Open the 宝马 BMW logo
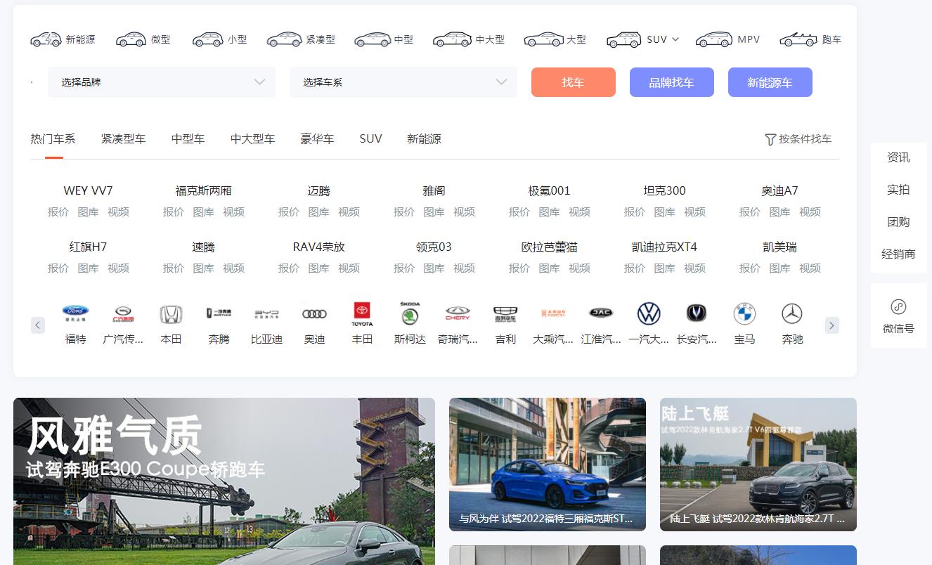This screenshot has height=565, width=932. pos(744,313)
